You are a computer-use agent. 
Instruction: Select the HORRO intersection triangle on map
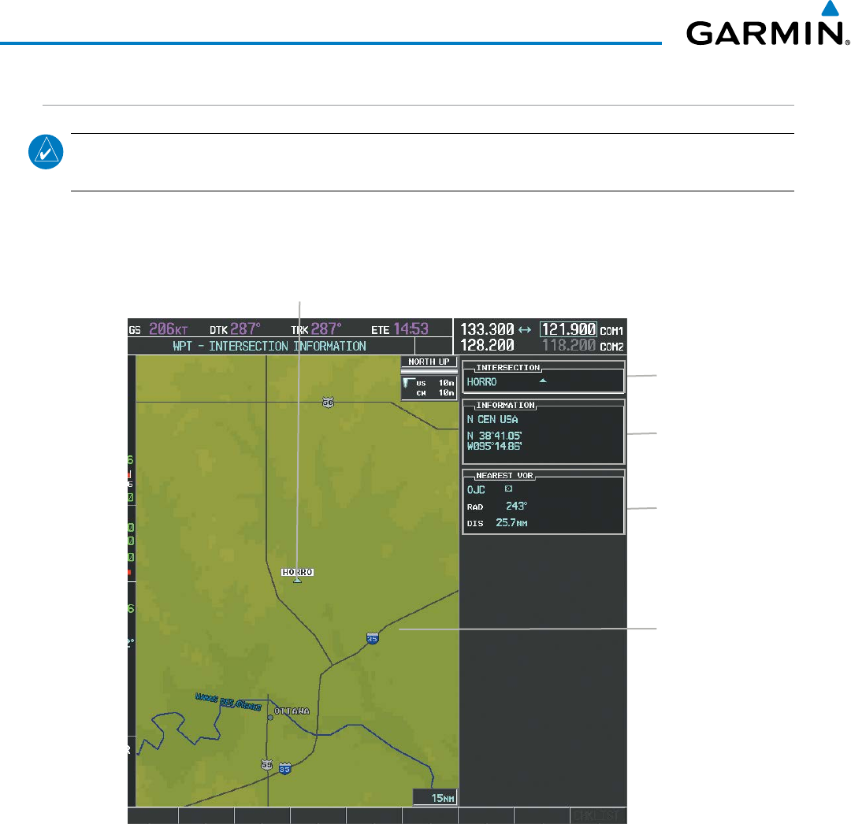coord(297,581)
